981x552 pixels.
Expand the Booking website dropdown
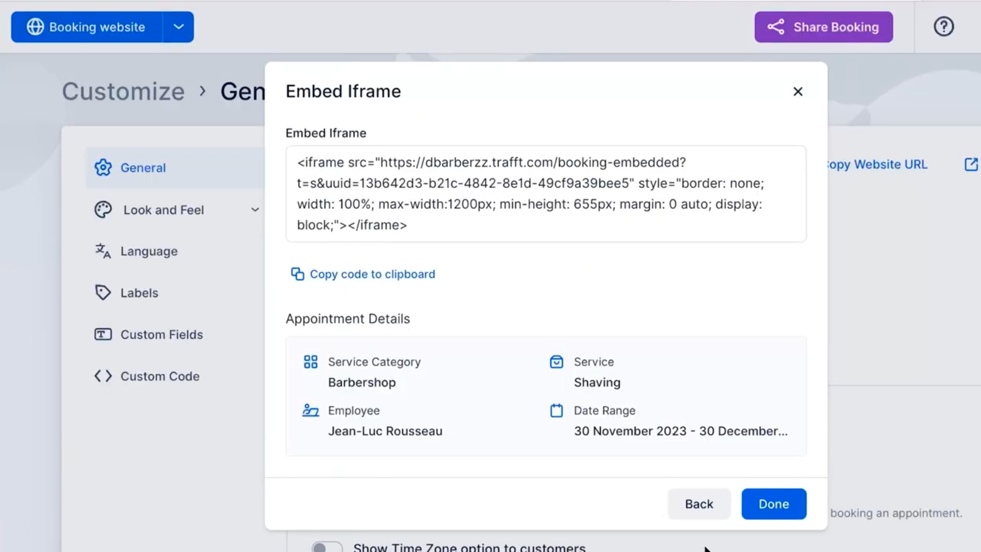pos(178,27)
